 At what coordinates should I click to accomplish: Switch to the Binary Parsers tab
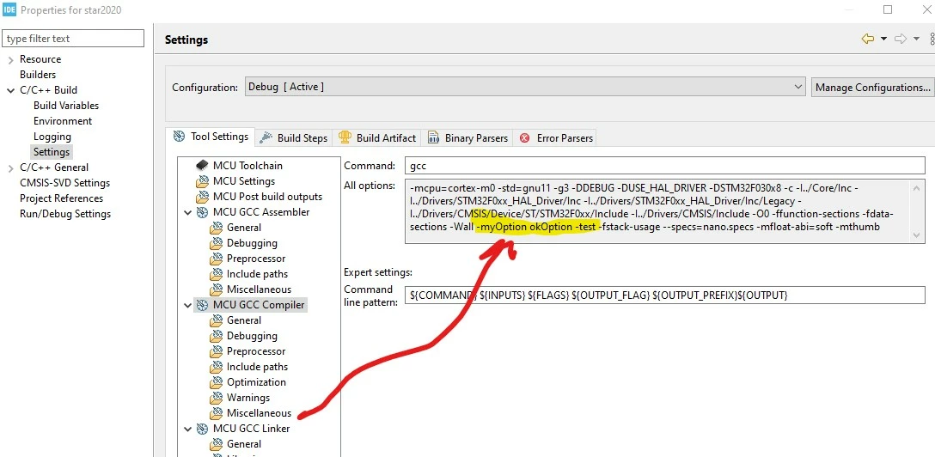click(x=468, y=137)
